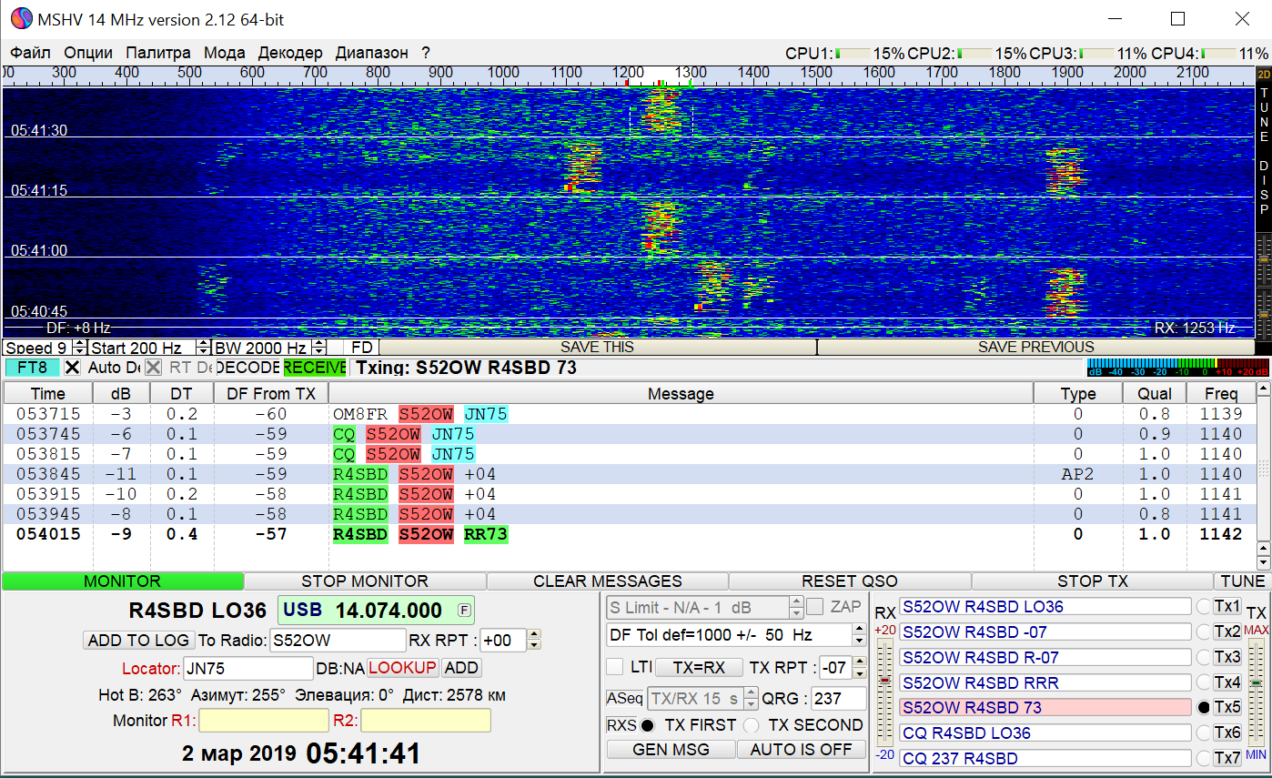Select the radio button for Tx6
The width and height of the screenshot is (1272, 778).
pos(1203,733)
